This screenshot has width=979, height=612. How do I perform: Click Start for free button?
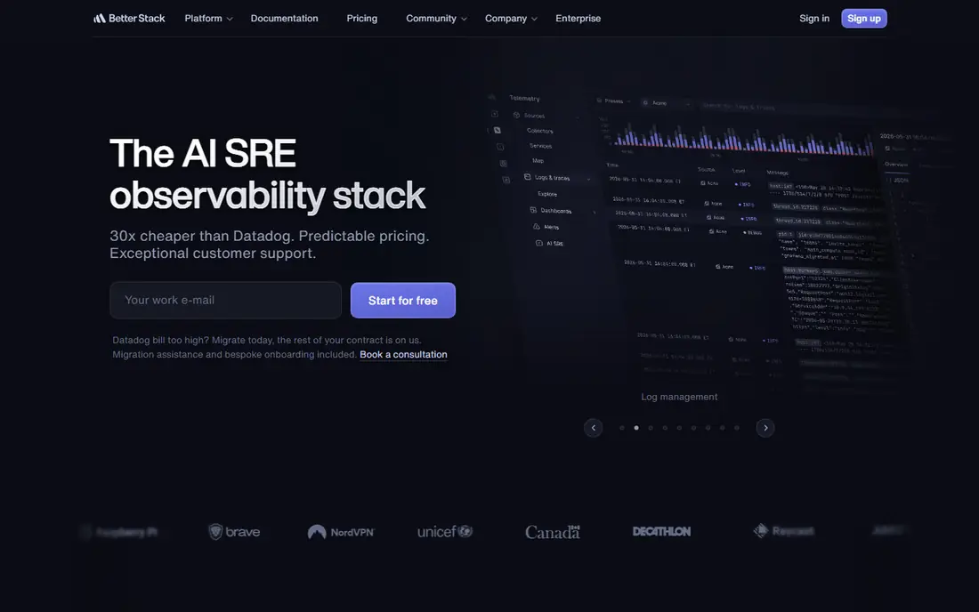click(x=402, y=300)
